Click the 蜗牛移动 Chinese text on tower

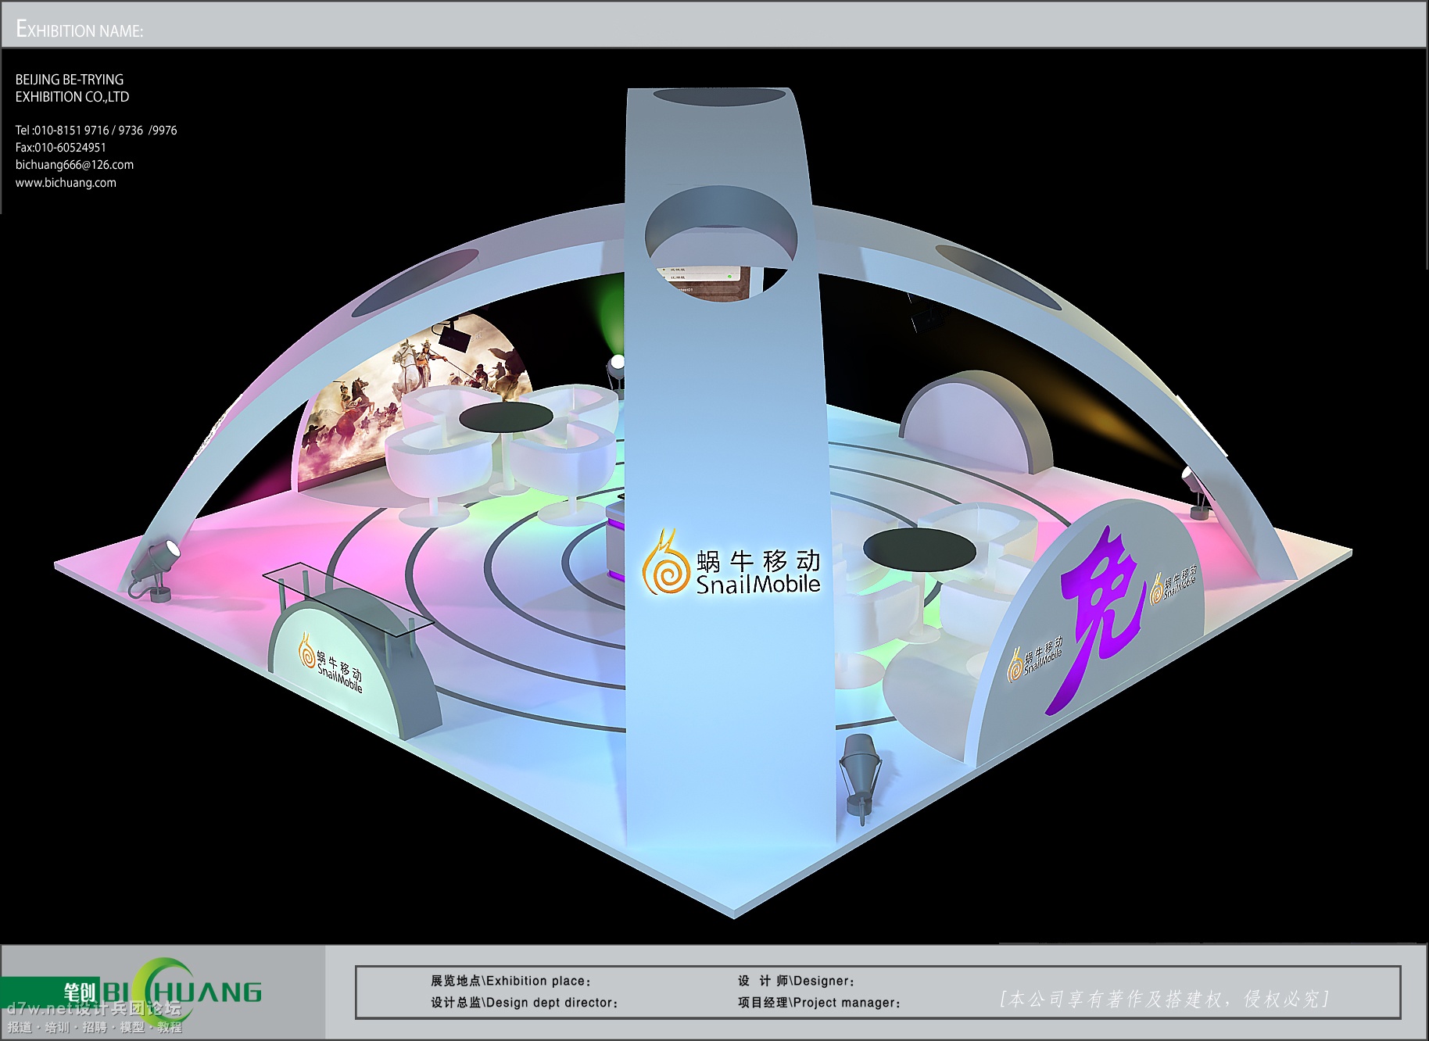pos(758,560)
